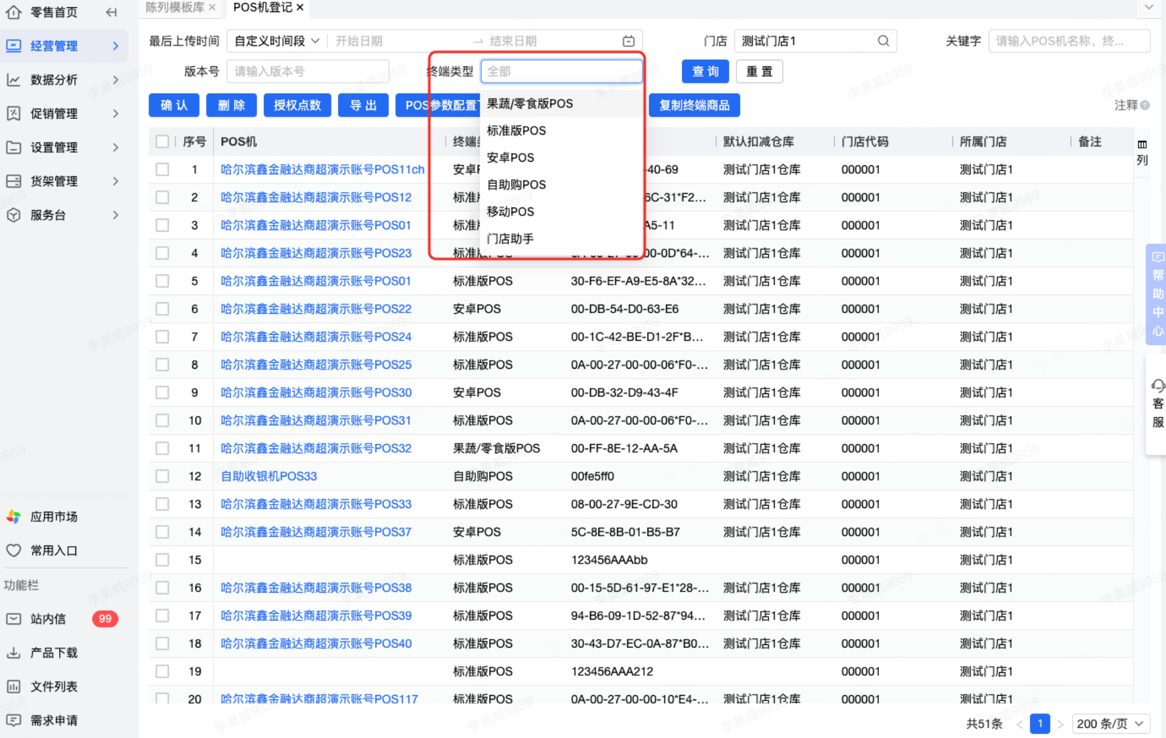This screenshot has height=738, width=1166.
Task: Click the annotation help question icon
Action: (1145, 105)
